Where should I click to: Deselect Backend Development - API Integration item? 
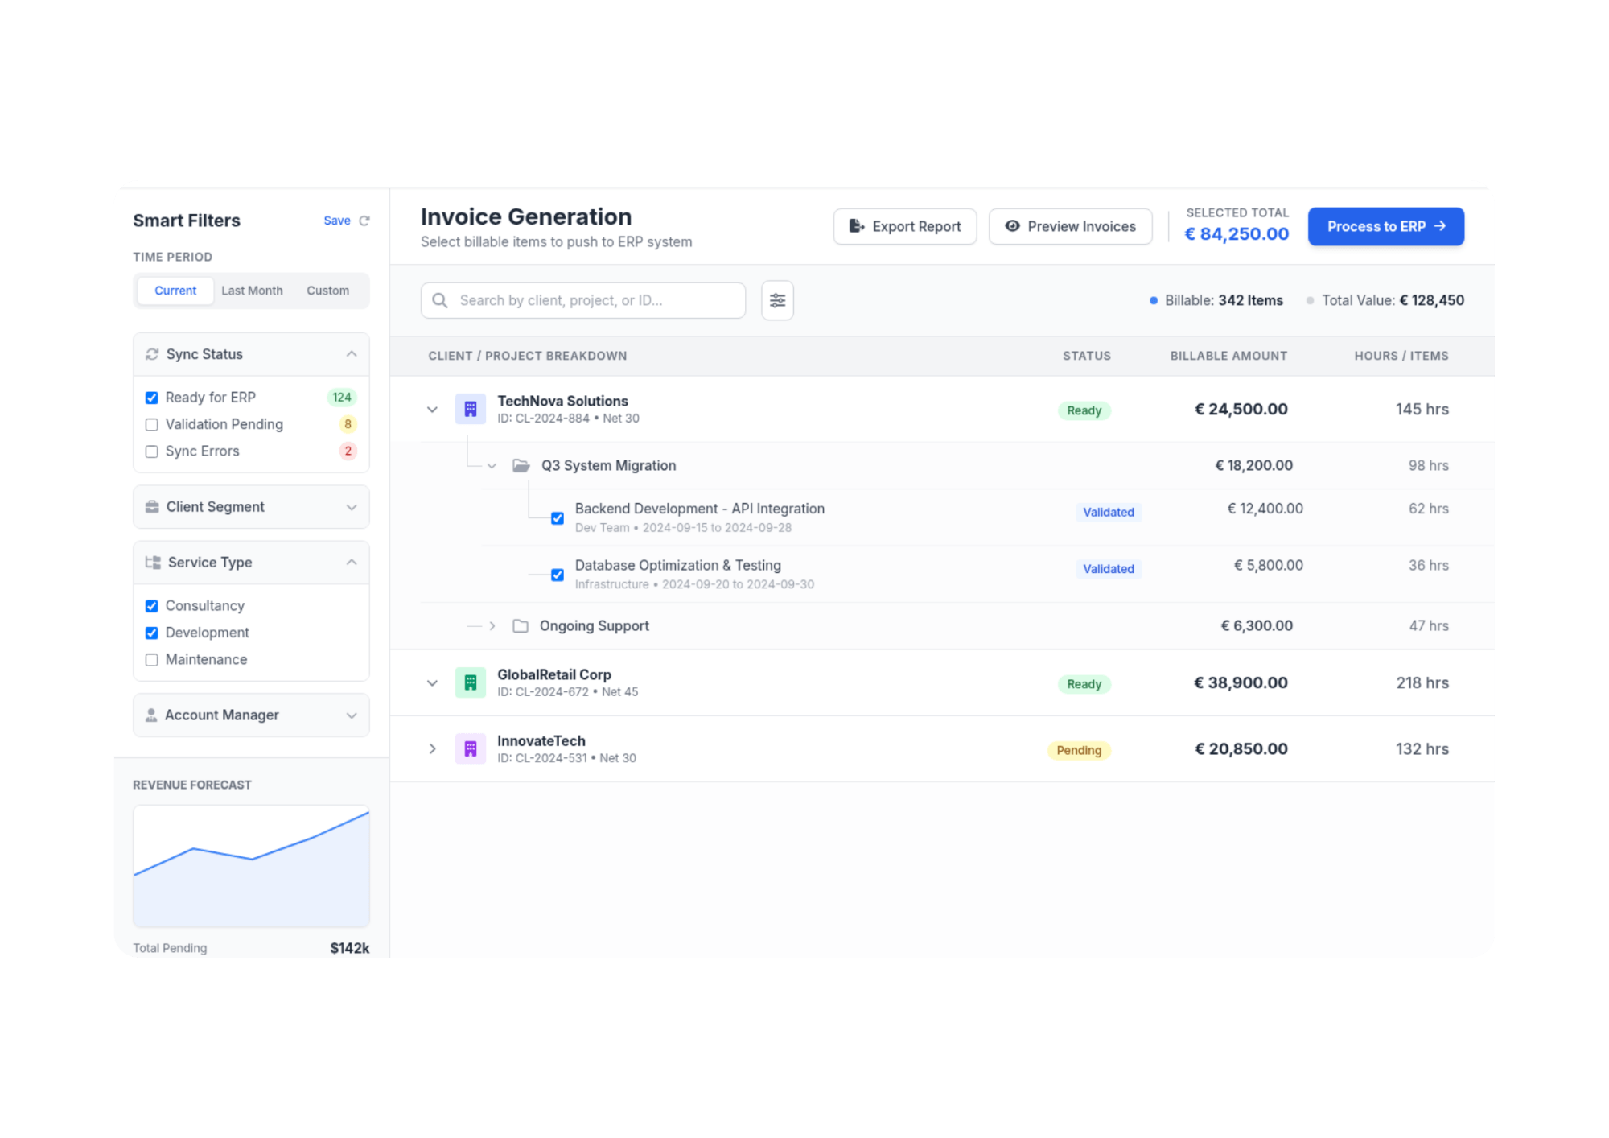tap(557, 517)
